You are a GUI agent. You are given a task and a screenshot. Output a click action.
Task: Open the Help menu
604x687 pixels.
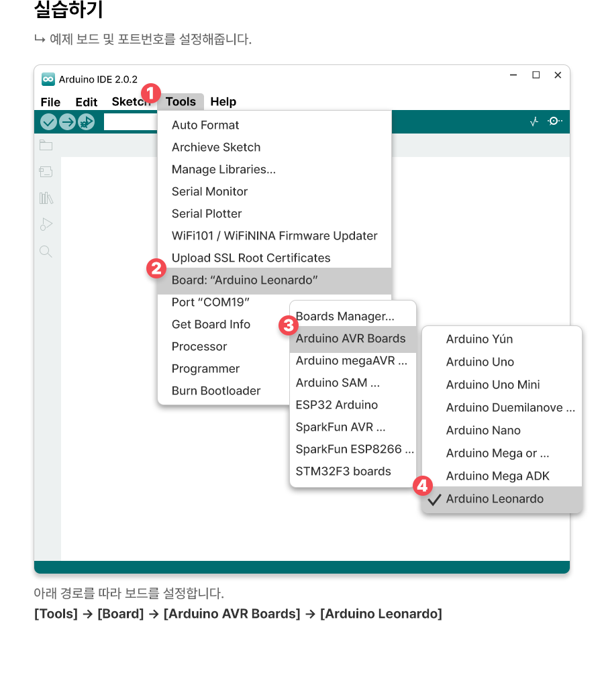pyautogui.click(x=223, y=102)
